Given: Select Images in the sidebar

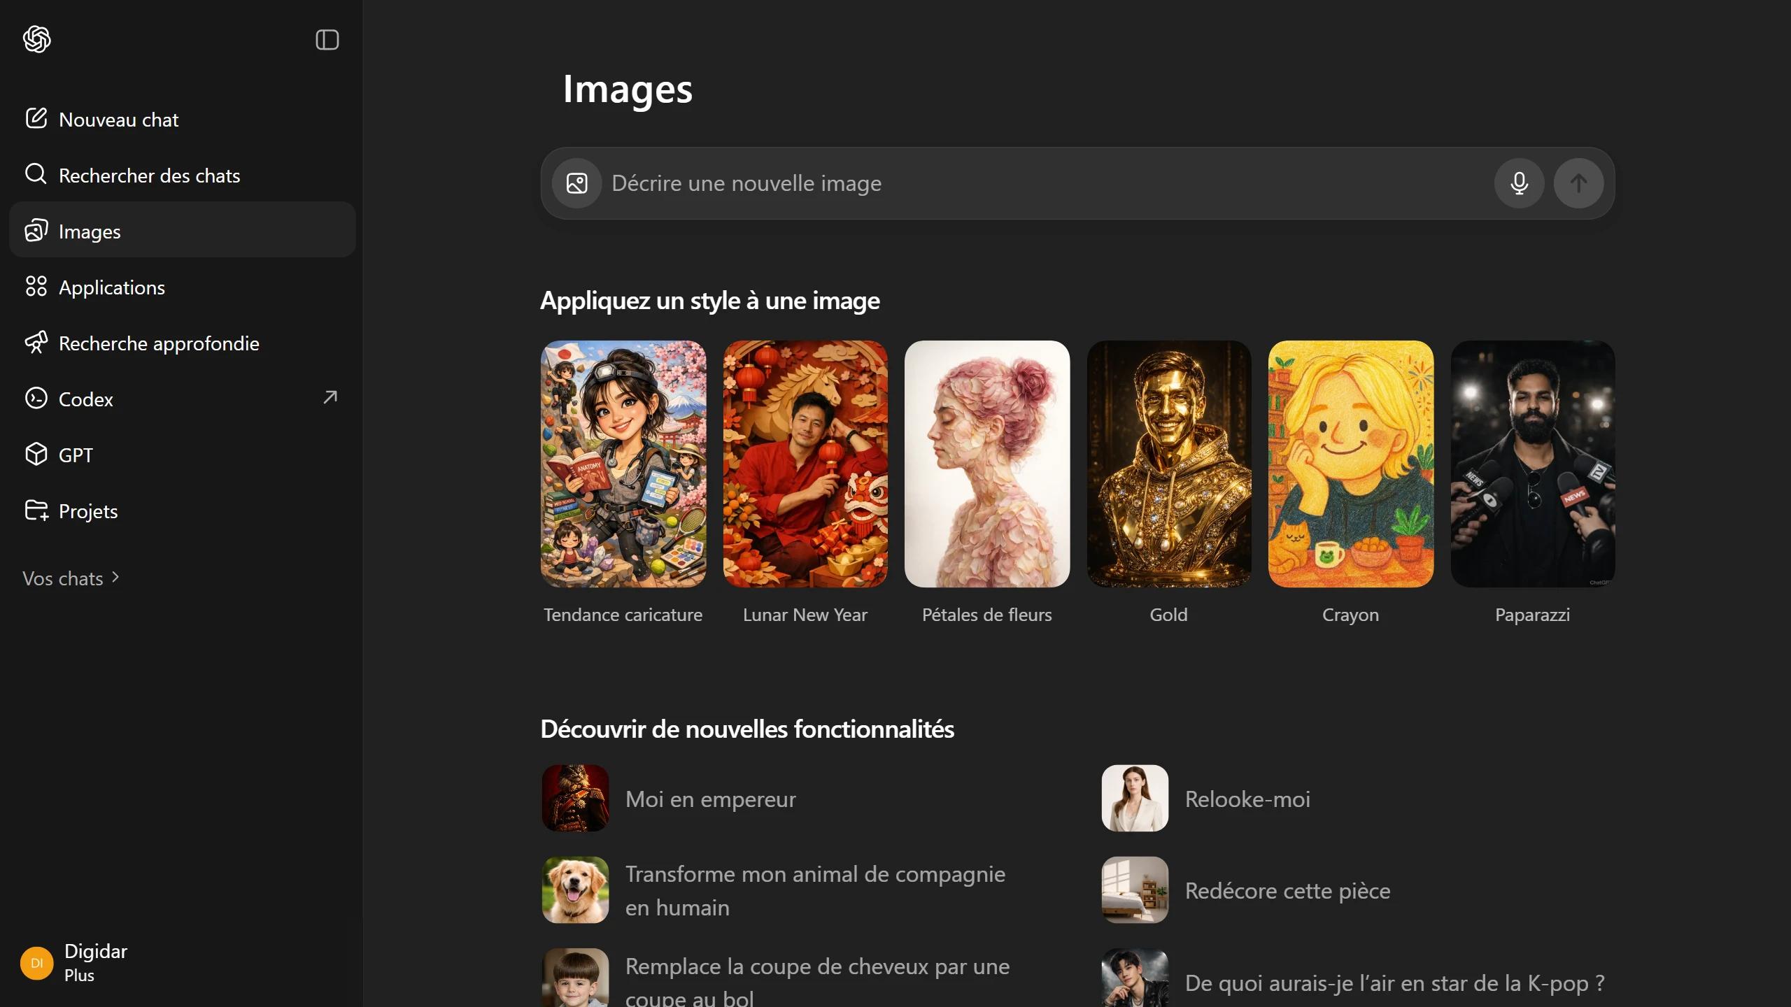Looking at the screenshot, I should pyautogui.click(x=90, y=231).
